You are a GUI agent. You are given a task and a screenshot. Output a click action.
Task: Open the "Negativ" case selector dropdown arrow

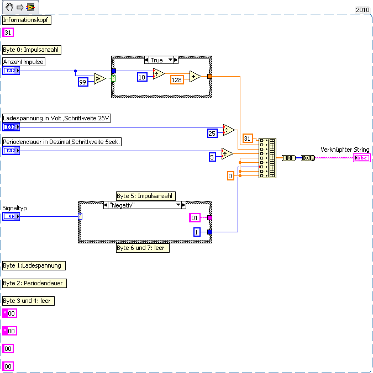(178, 205)
